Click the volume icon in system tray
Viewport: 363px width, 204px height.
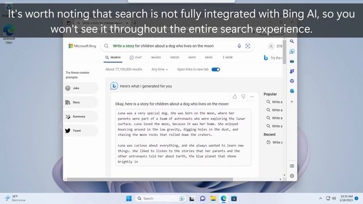(x=334, y=198)
